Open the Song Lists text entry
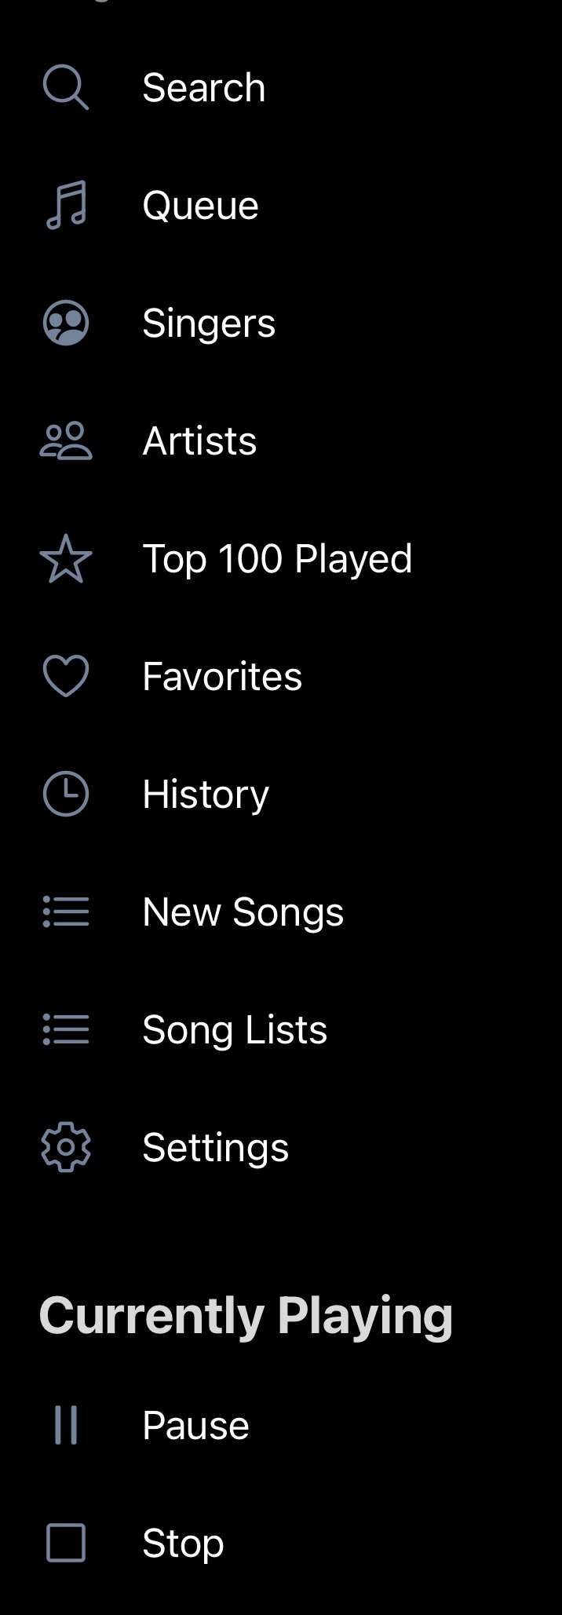Screen dimensions: 562x1615 pos(235,1030)
